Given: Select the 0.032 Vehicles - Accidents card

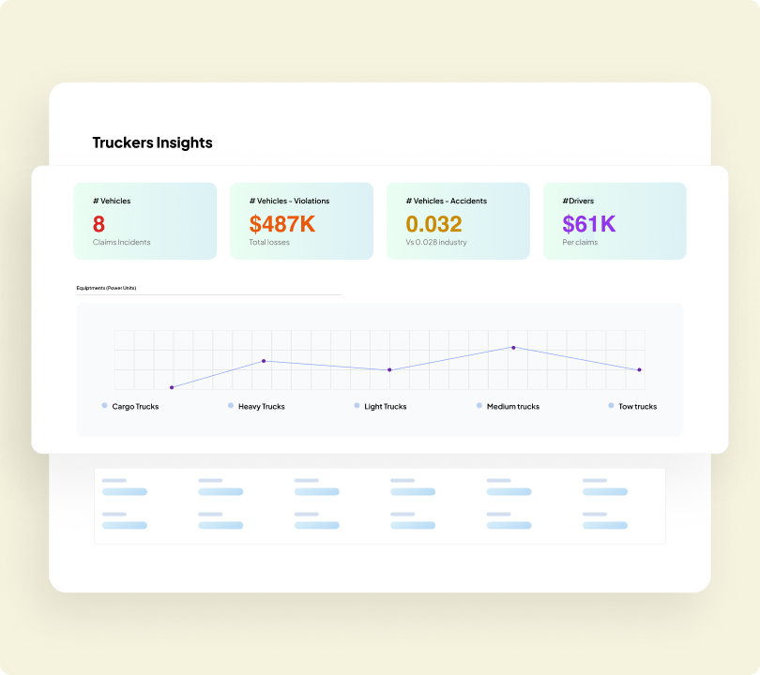Looking at the screenshot, I should click(x=458, y=221).
